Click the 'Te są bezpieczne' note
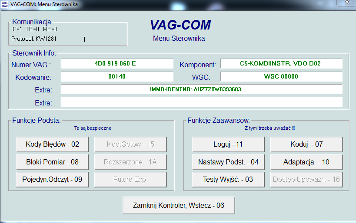The height and width of the screenshot is (223, 356). click(93, 128)
